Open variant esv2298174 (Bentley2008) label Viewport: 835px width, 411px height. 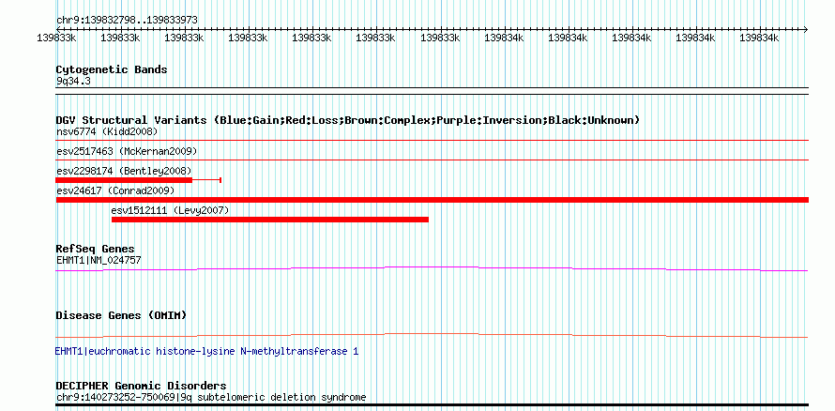pyautogui.click(x=124, y=171)
